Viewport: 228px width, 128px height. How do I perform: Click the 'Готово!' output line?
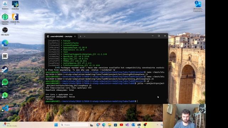tap(50, 99)
